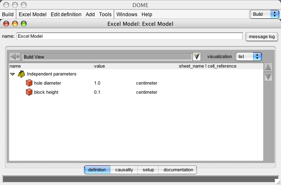Viewport: 281px width, 185px height.
Task: Click the red cube icon for hole diameter
Action: pyautogui.click(x=29, y=83)
